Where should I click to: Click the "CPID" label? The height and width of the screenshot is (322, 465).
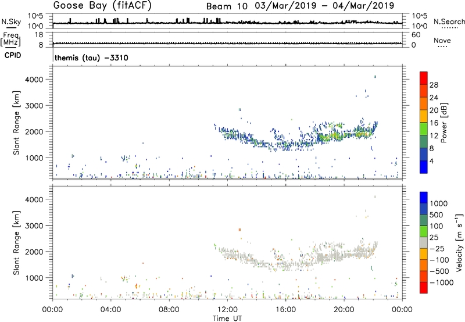[x=13, y=55]
